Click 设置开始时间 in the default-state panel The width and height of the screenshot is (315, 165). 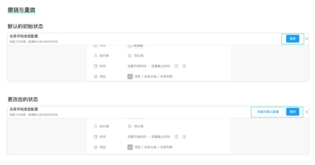pyautogui.click(x=137, y=66)
